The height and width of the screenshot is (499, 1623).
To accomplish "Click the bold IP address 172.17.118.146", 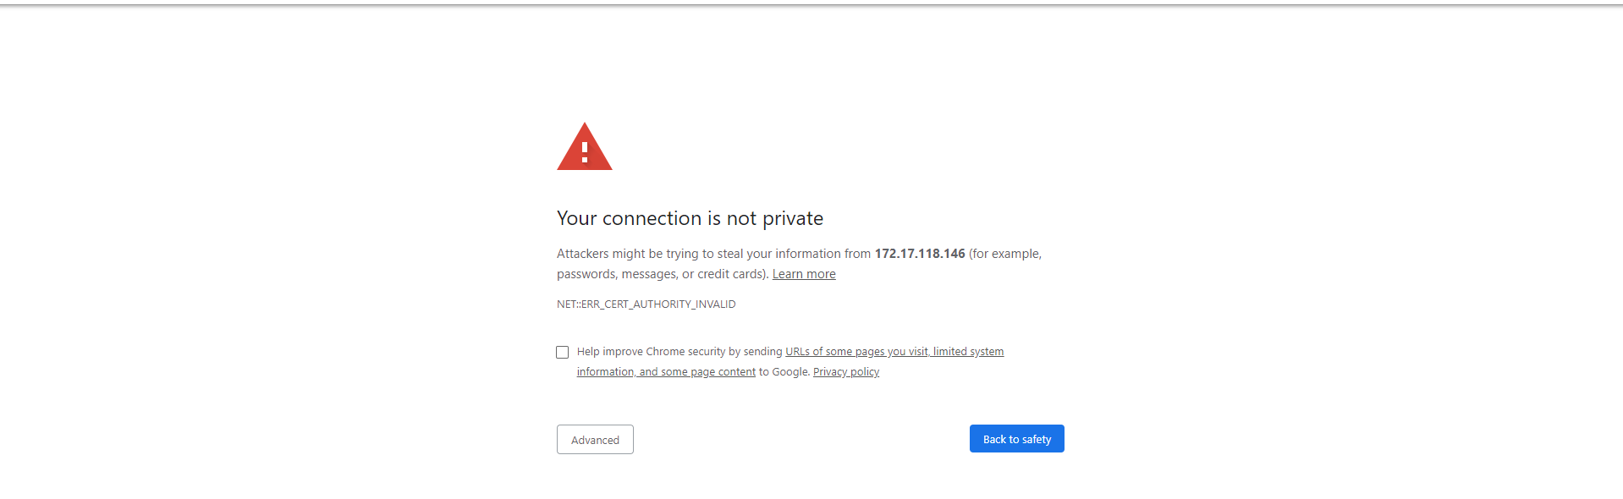I will tap(919, 254).
